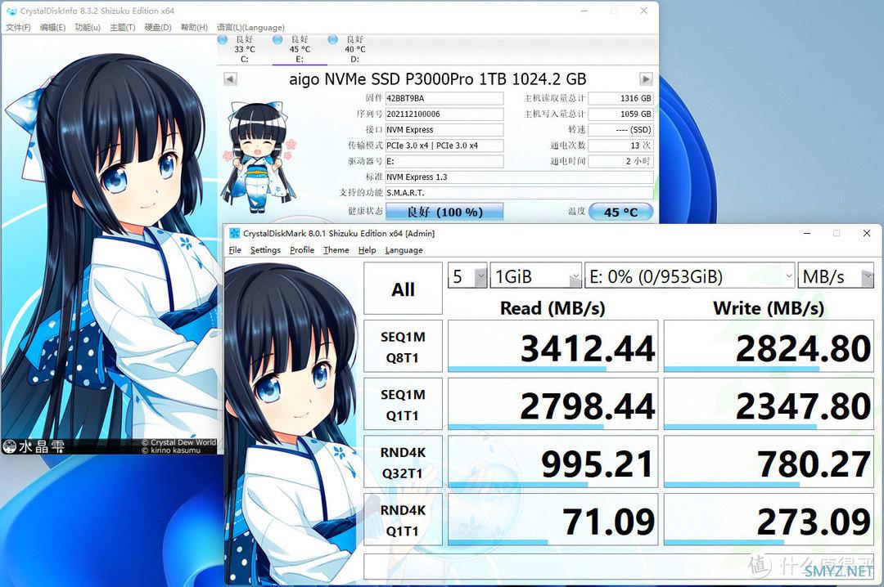Open the test count dropdown showing 5

(467, 276)
